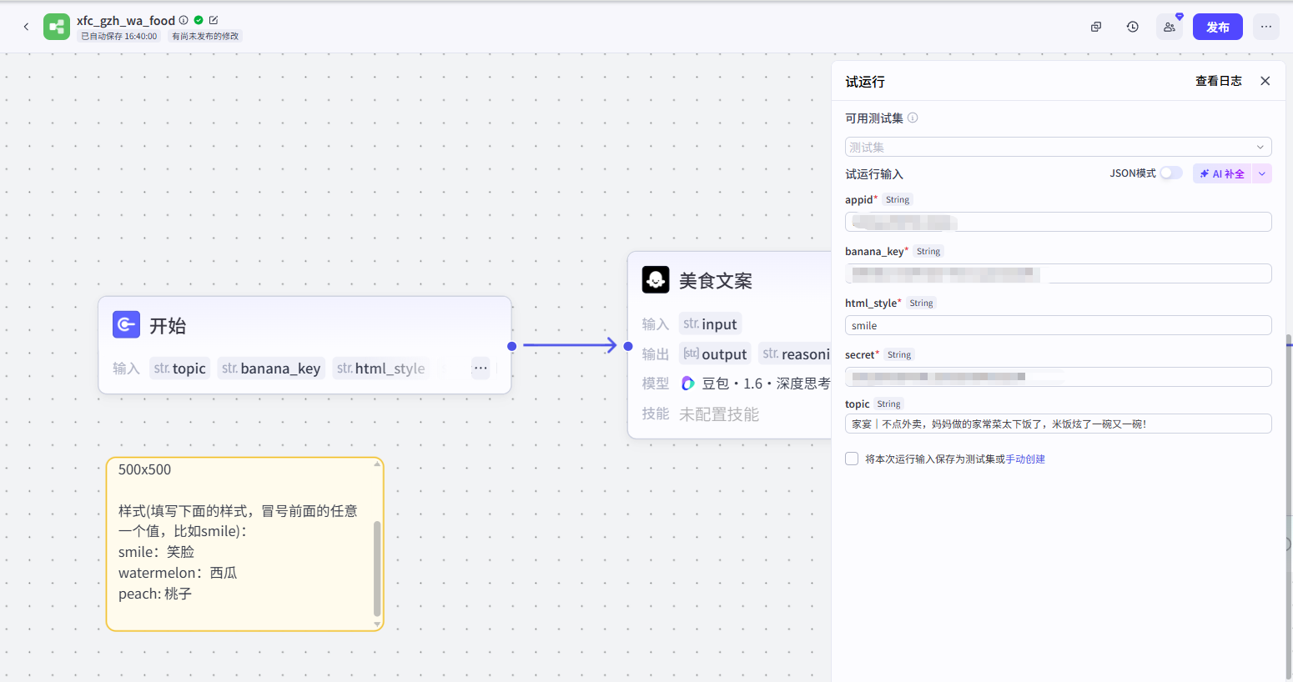Click the 有尚未发布的修改 status label
The image size is (1293, 682).
tap(205, 36)
